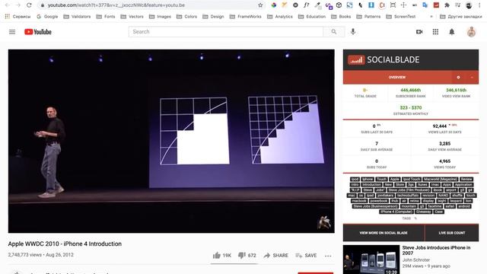Image resolution: width=487 pixels, height=274 pixels.
Task: Open the Chrome three-dot menu
Action: [479, 5]
